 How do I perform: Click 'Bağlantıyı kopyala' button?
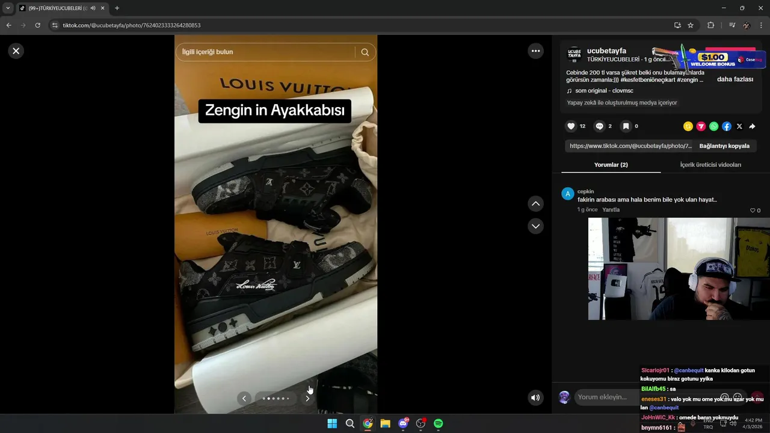(x=724, y=146)
